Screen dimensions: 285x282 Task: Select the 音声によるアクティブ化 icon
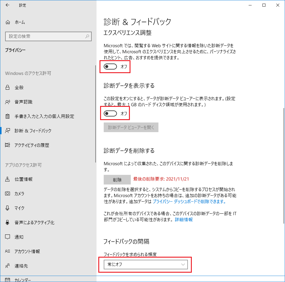click(8, 222)
